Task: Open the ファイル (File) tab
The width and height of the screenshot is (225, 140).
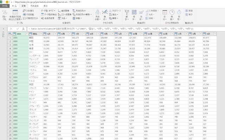Action: pos(5,6)
